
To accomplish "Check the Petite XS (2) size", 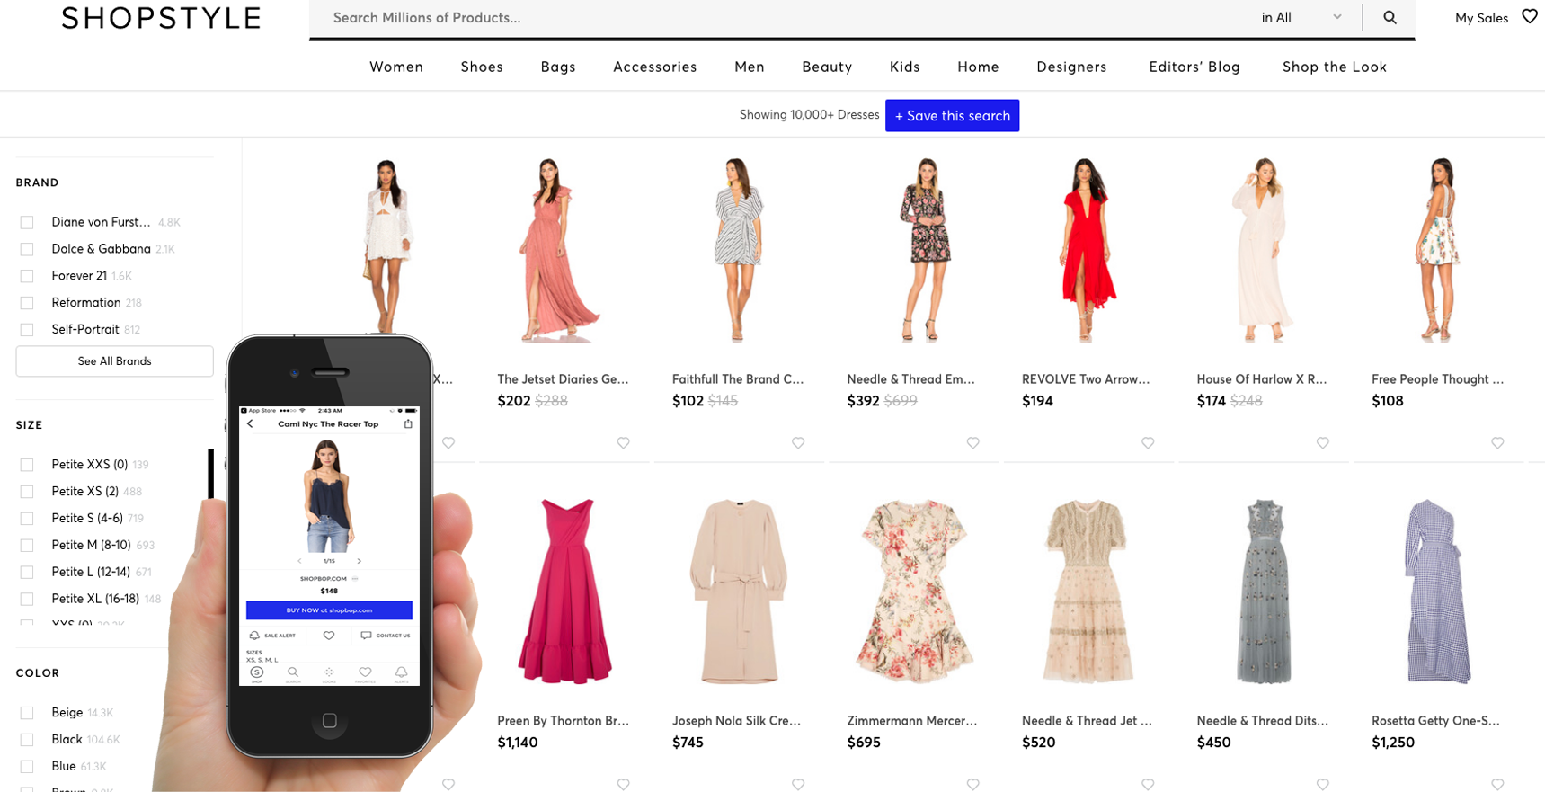I will [27, 492].
